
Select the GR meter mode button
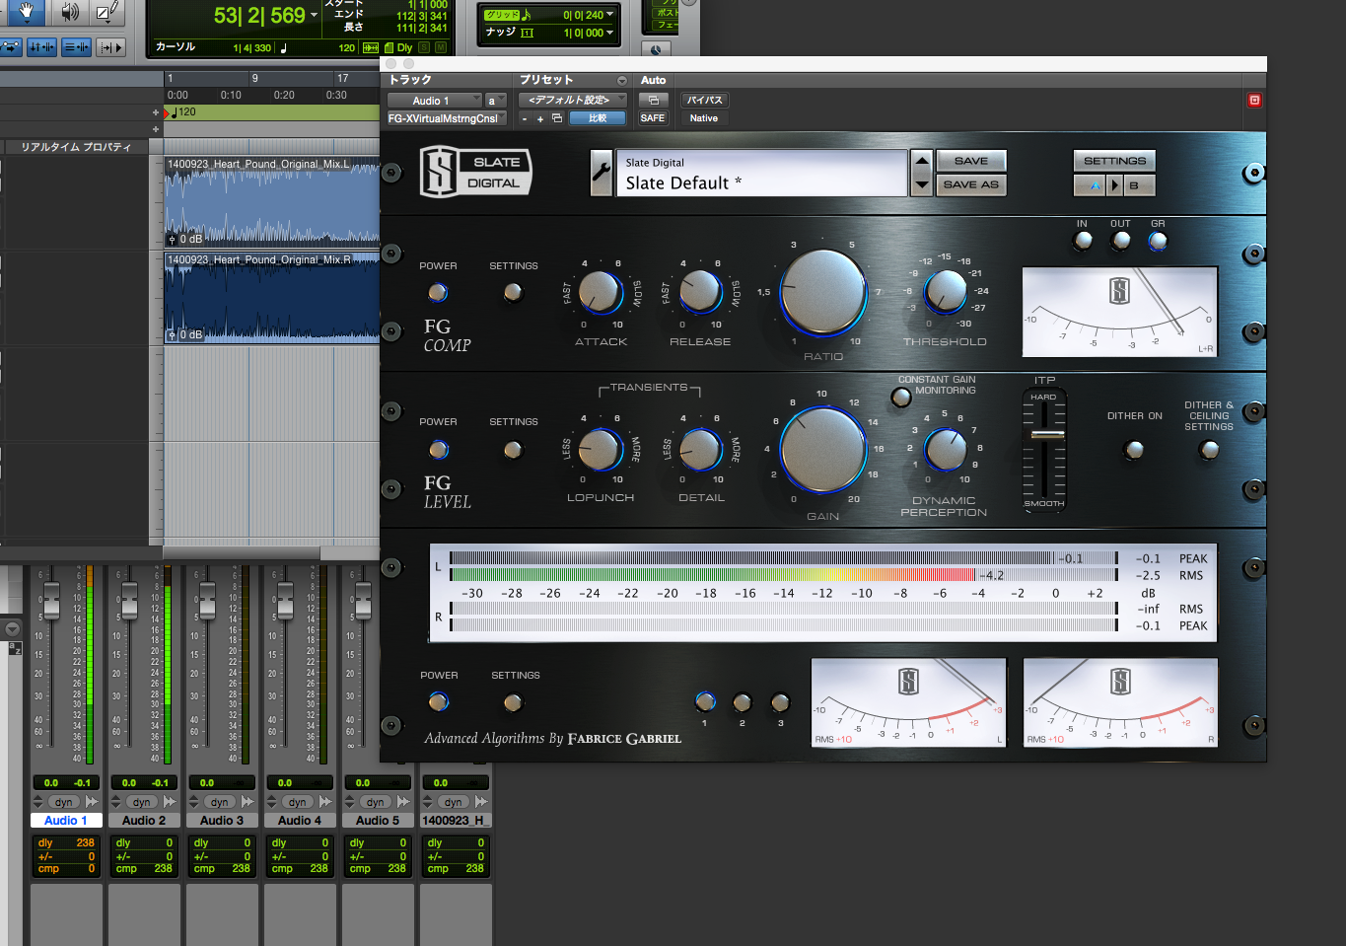(x=1158, y=240)
